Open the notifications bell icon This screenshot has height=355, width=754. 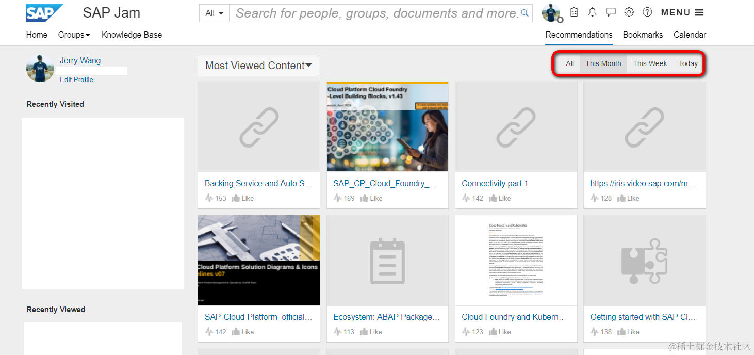(x=593, y=12)
